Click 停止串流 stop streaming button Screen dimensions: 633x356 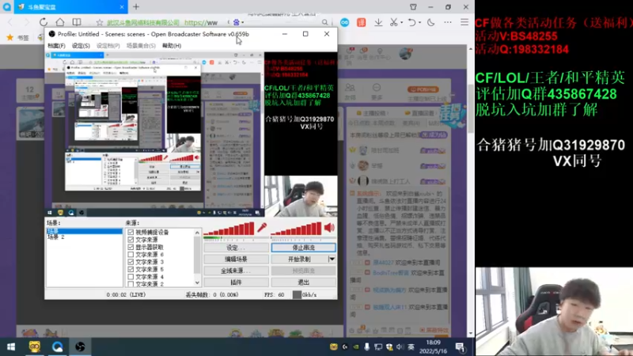click(304, 248)
